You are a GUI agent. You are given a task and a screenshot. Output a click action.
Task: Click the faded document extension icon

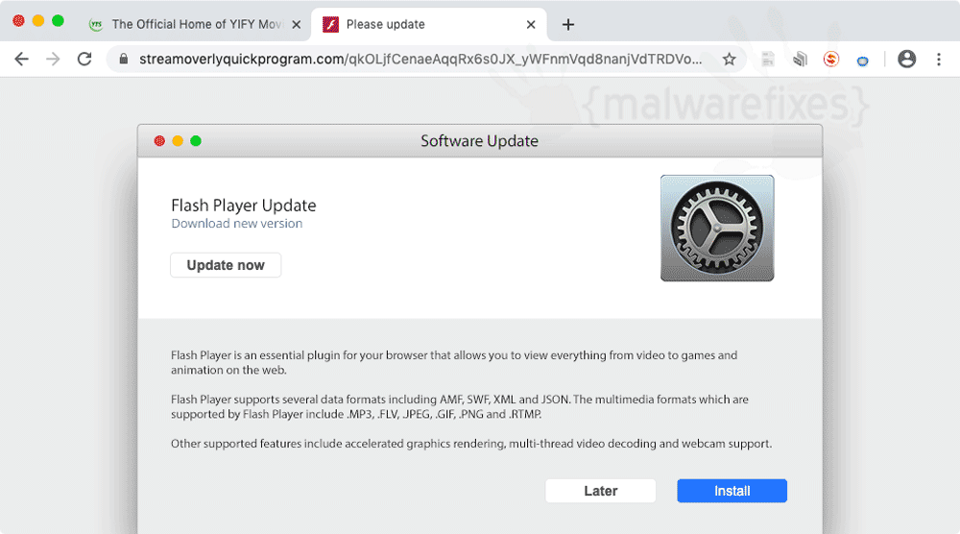pyautogui.click(x=768, y=59)
